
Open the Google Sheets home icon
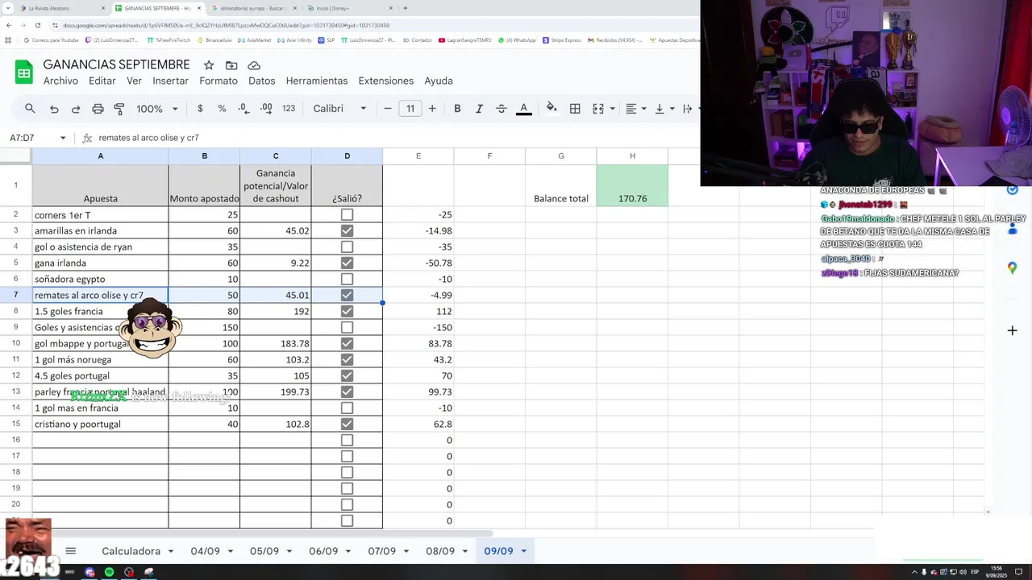[24, 72]
